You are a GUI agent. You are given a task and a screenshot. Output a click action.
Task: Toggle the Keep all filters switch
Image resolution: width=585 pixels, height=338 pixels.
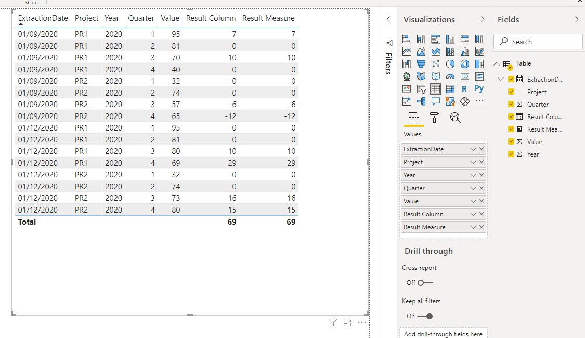(425, 316)
